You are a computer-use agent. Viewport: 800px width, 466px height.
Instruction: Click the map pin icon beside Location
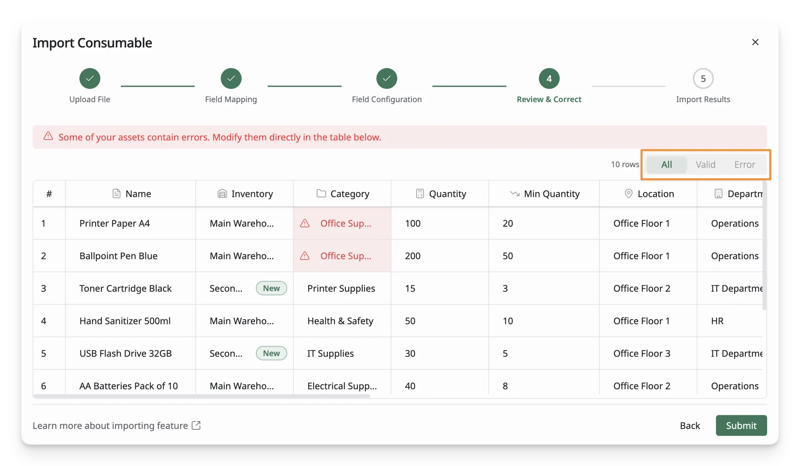(x=628, y=193)
